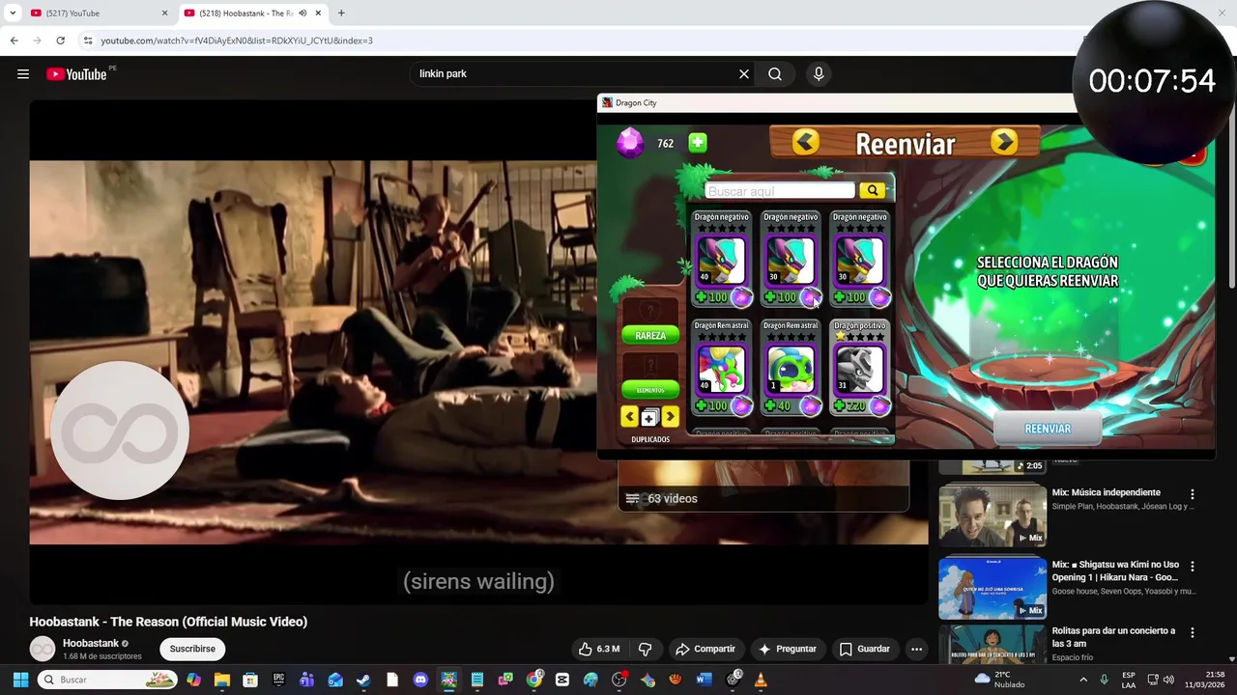Dislike the video with thumbs down
Image resolution: width=1237 pixels, height=695 pixels.
(645, 649)
